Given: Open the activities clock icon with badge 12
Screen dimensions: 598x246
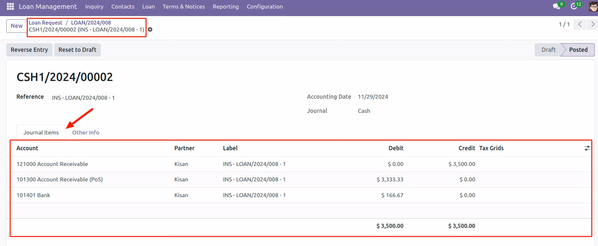Looking at the screenshot, I should coord(574,6).
